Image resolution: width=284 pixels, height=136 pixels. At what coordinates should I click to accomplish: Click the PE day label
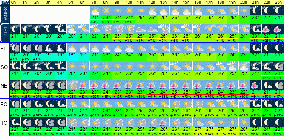[4, 48]
